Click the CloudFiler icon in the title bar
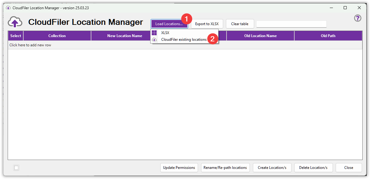 [8, 8]
